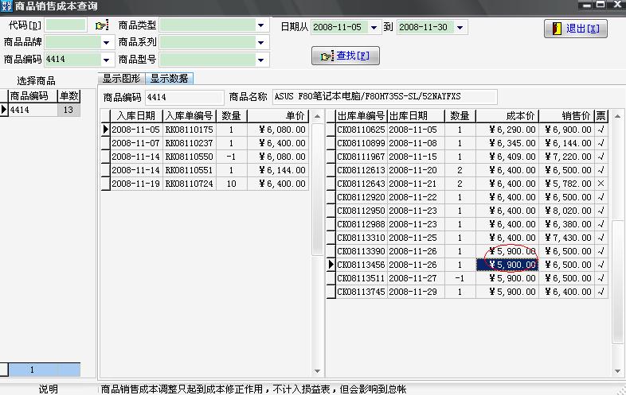Image resolution: width=626 pixels, height=395 pixels.
Task: Maximize the window via title bar button
Action: pos(601,6)
